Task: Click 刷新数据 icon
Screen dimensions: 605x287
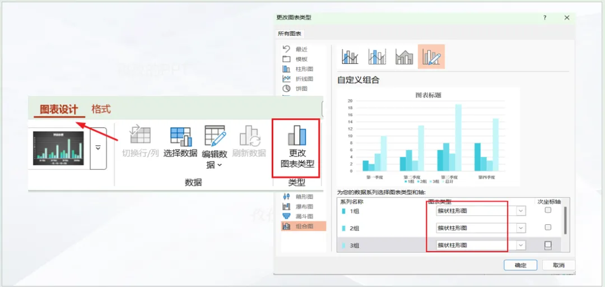Action: (x=250, y=136)
